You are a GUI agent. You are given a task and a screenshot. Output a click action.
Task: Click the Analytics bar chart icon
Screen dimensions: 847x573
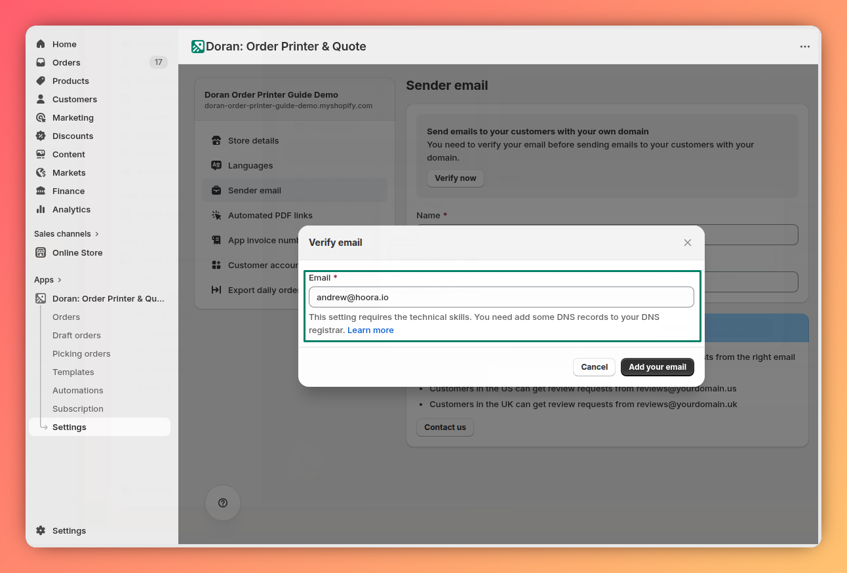(42, 209)
